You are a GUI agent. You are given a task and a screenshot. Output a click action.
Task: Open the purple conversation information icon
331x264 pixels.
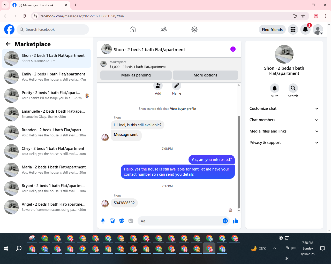(233, 49)
